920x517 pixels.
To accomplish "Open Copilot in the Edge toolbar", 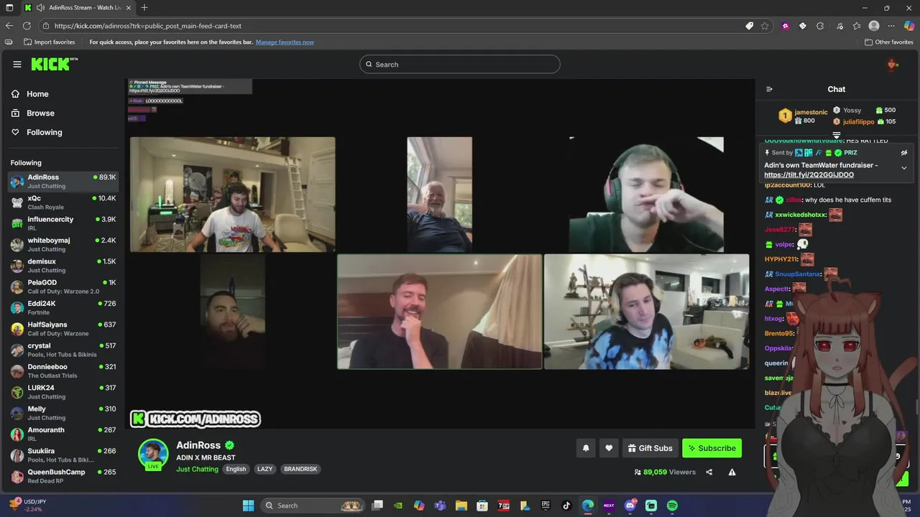I will tap(909, 26).
